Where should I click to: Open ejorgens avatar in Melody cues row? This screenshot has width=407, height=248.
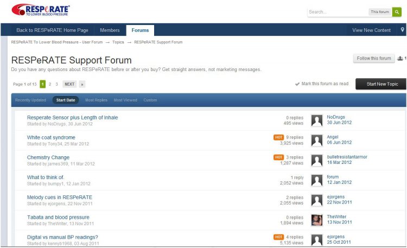pos(317,200)
